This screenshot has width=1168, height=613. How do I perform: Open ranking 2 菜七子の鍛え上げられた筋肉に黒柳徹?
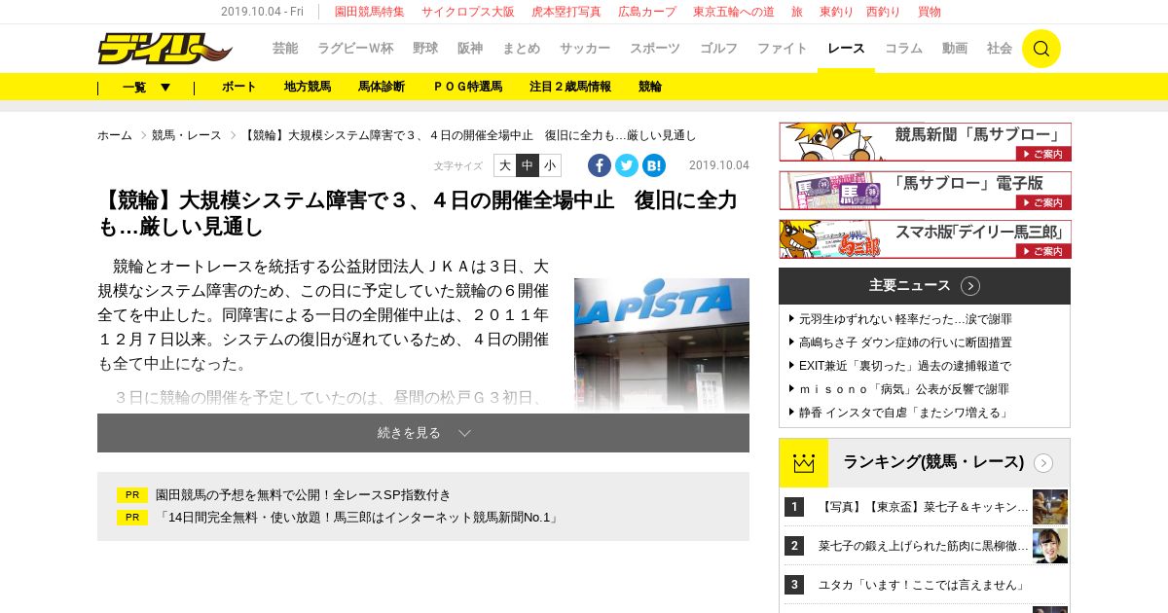924,546
